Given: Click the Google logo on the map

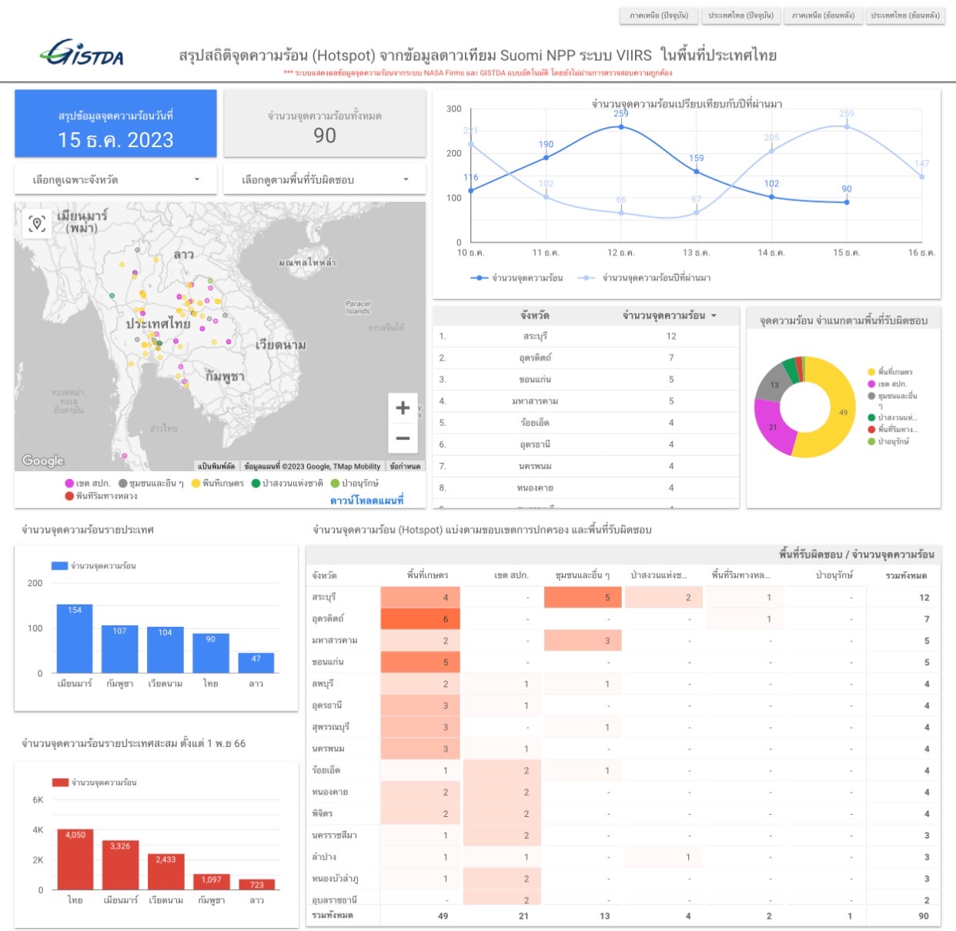Looking at the screenshot, I should point(43,460).
